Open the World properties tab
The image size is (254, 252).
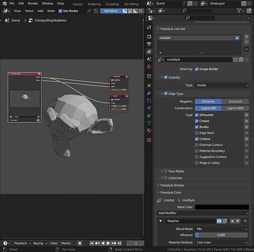coord(149,67)
